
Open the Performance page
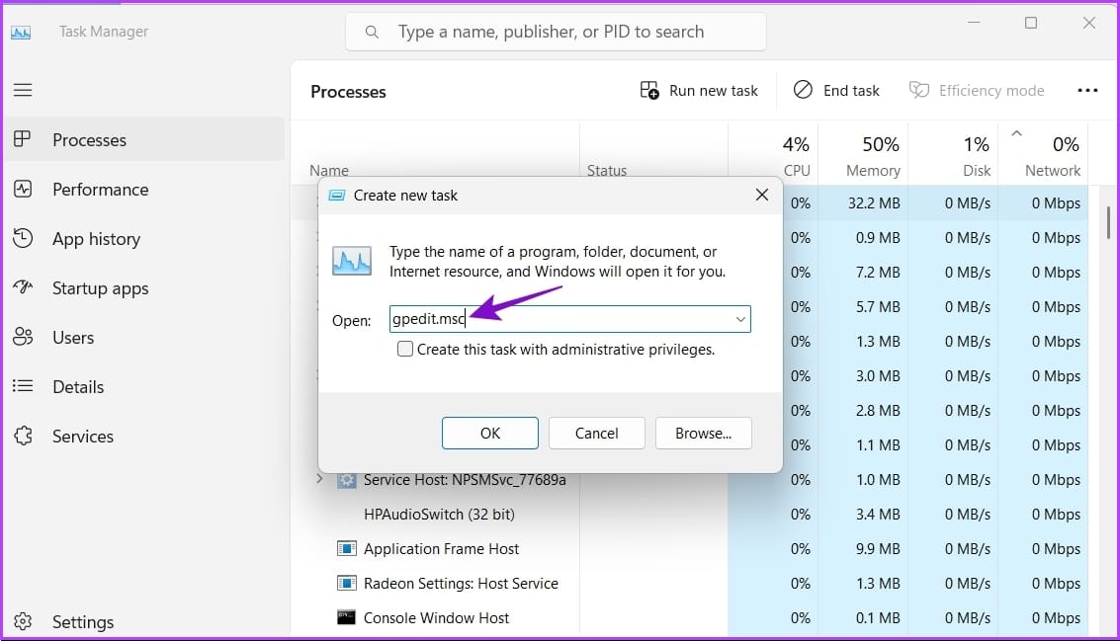(x=144, y=190)
